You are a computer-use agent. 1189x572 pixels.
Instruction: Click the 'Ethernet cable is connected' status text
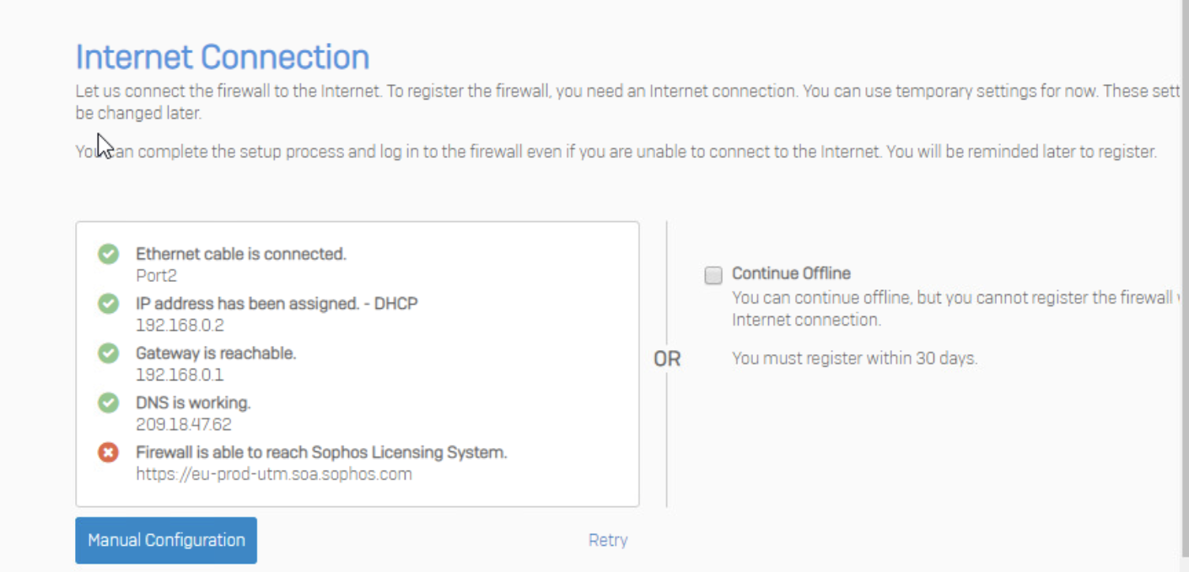pyautogui.click(x=241, y=254)
